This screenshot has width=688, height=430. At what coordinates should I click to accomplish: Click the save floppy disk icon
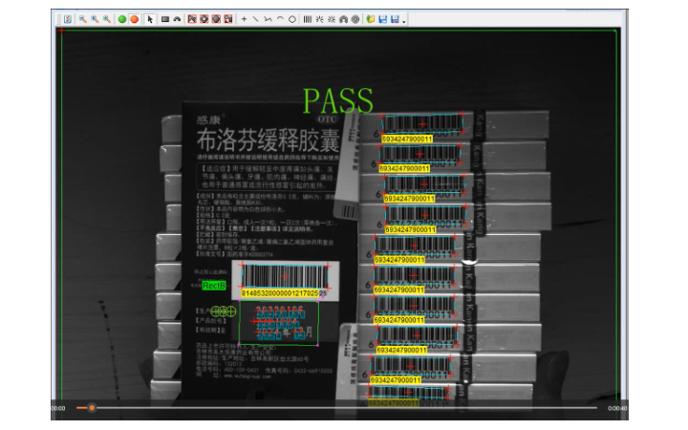[x=383, y=19]
